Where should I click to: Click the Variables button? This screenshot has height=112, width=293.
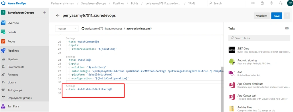[x=262, y=16]
